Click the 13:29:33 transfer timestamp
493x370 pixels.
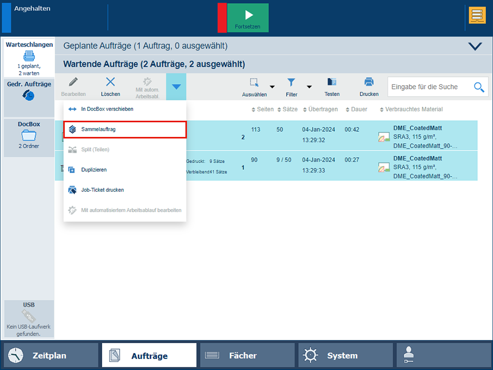click(x=313, y=170)
